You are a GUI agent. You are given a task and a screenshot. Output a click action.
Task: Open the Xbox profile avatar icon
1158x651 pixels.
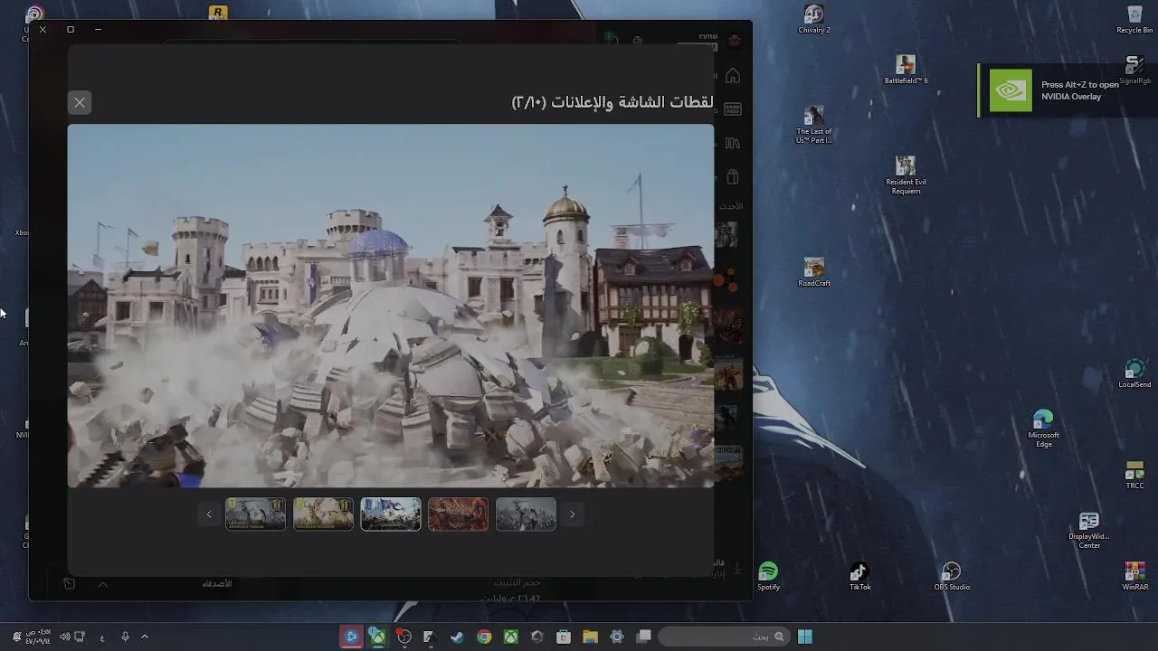click(735, 41)
